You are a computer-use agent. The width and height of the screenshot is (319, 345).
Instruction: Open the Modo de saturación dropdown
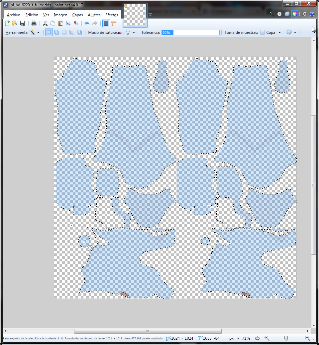click(130, 33)
